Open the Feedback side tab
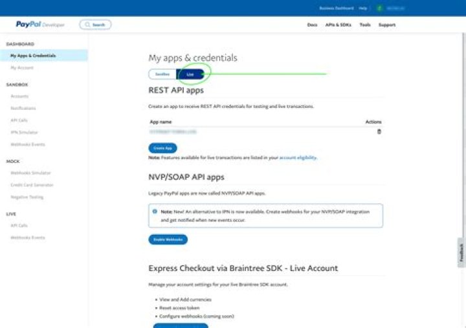This screenshot has width=466, height=328. click(461, 252)
